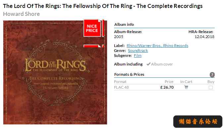223x128 pixels.
Task: Click the Album cover included label
Action: click(x=162, y=64)
